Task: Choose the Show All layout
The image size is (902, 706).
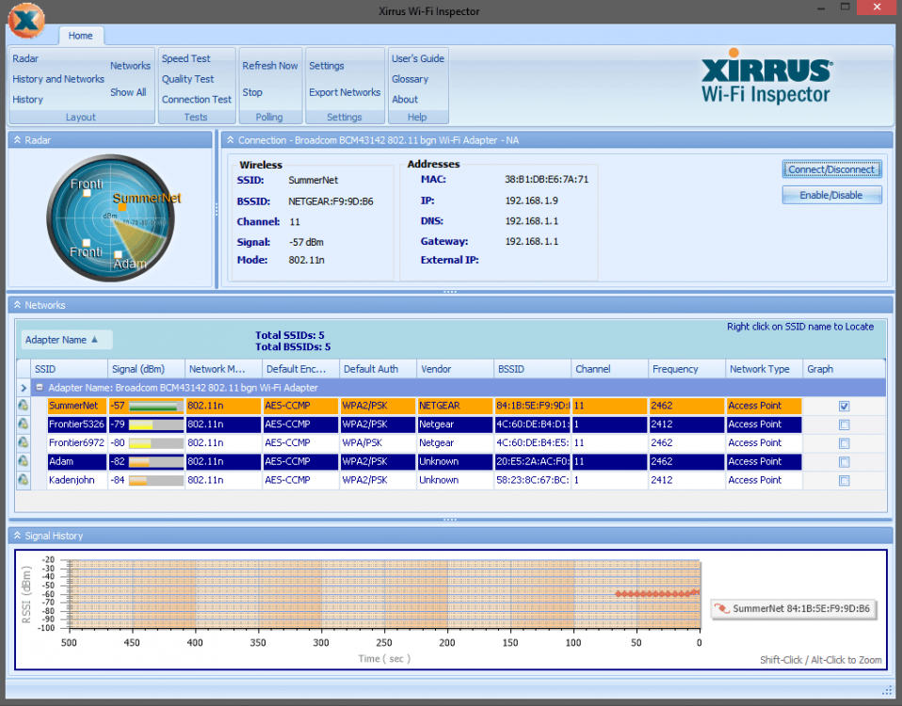Action: pos(128,92)
